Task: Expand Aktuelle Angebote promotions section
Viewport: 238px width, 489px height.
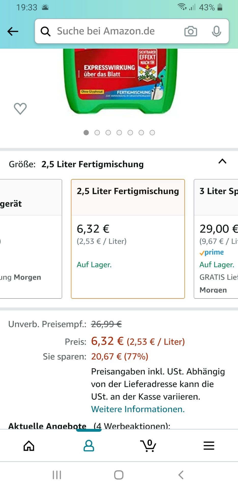Action: point(89,425)
